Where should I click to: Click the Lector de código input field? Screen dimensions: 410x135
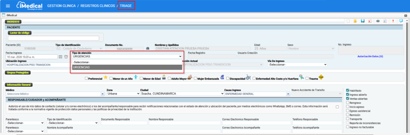53,38
